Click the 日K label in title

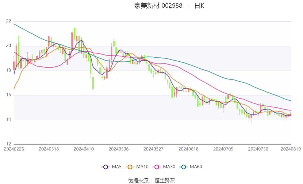(199, 6)
